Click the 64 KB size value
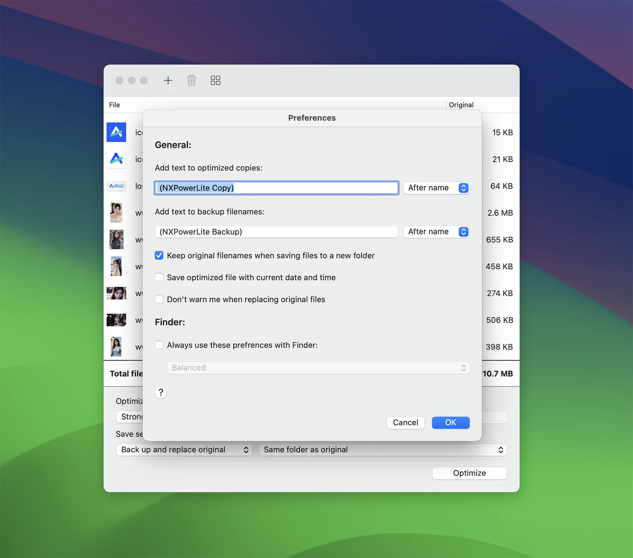This screenshot has width=633, height=558. click(x=502, y=186)
